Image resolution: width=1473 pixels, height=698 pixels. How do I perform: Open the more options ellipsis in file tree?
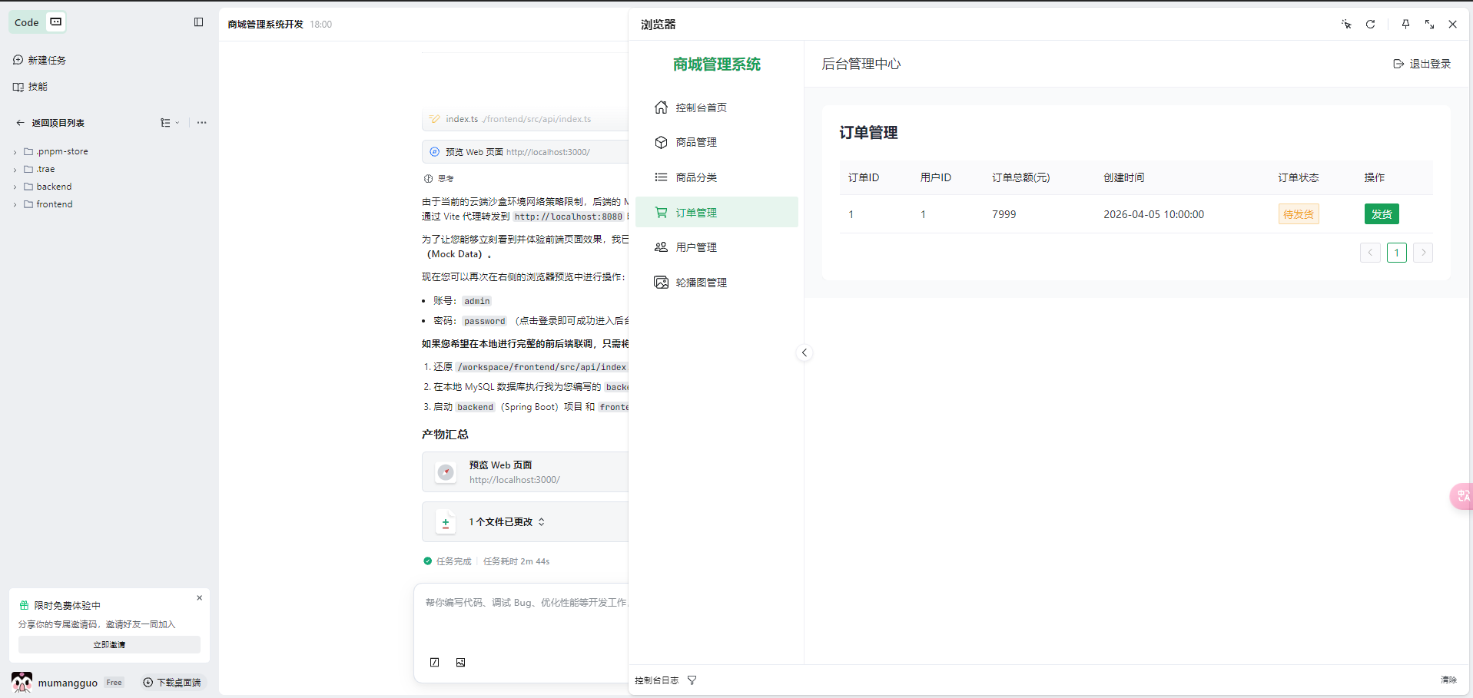(201, 123)
